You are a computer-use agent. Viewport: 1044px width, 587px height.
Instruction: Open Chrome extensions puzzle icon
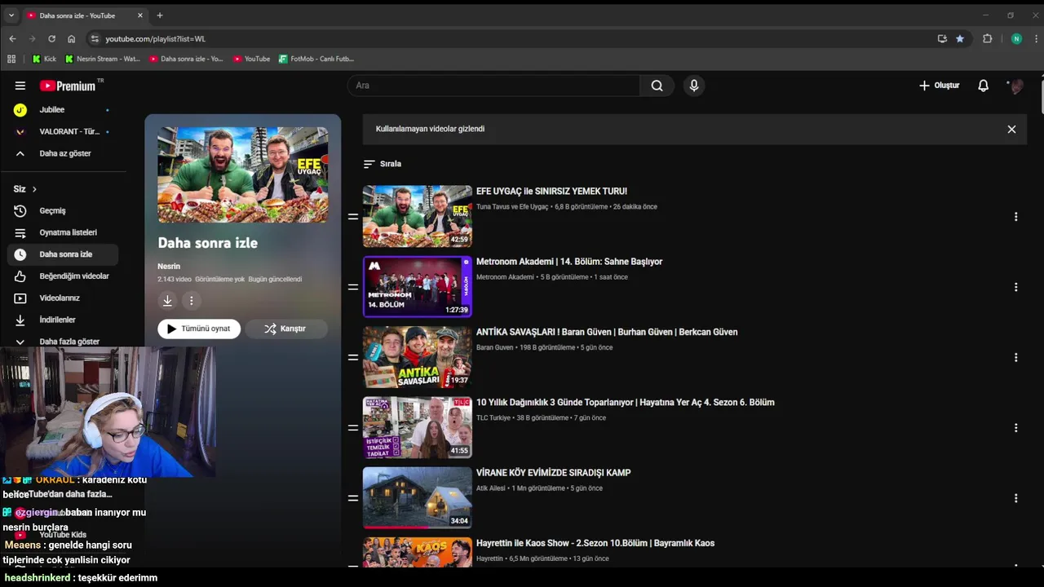click(x=987, y=38)
